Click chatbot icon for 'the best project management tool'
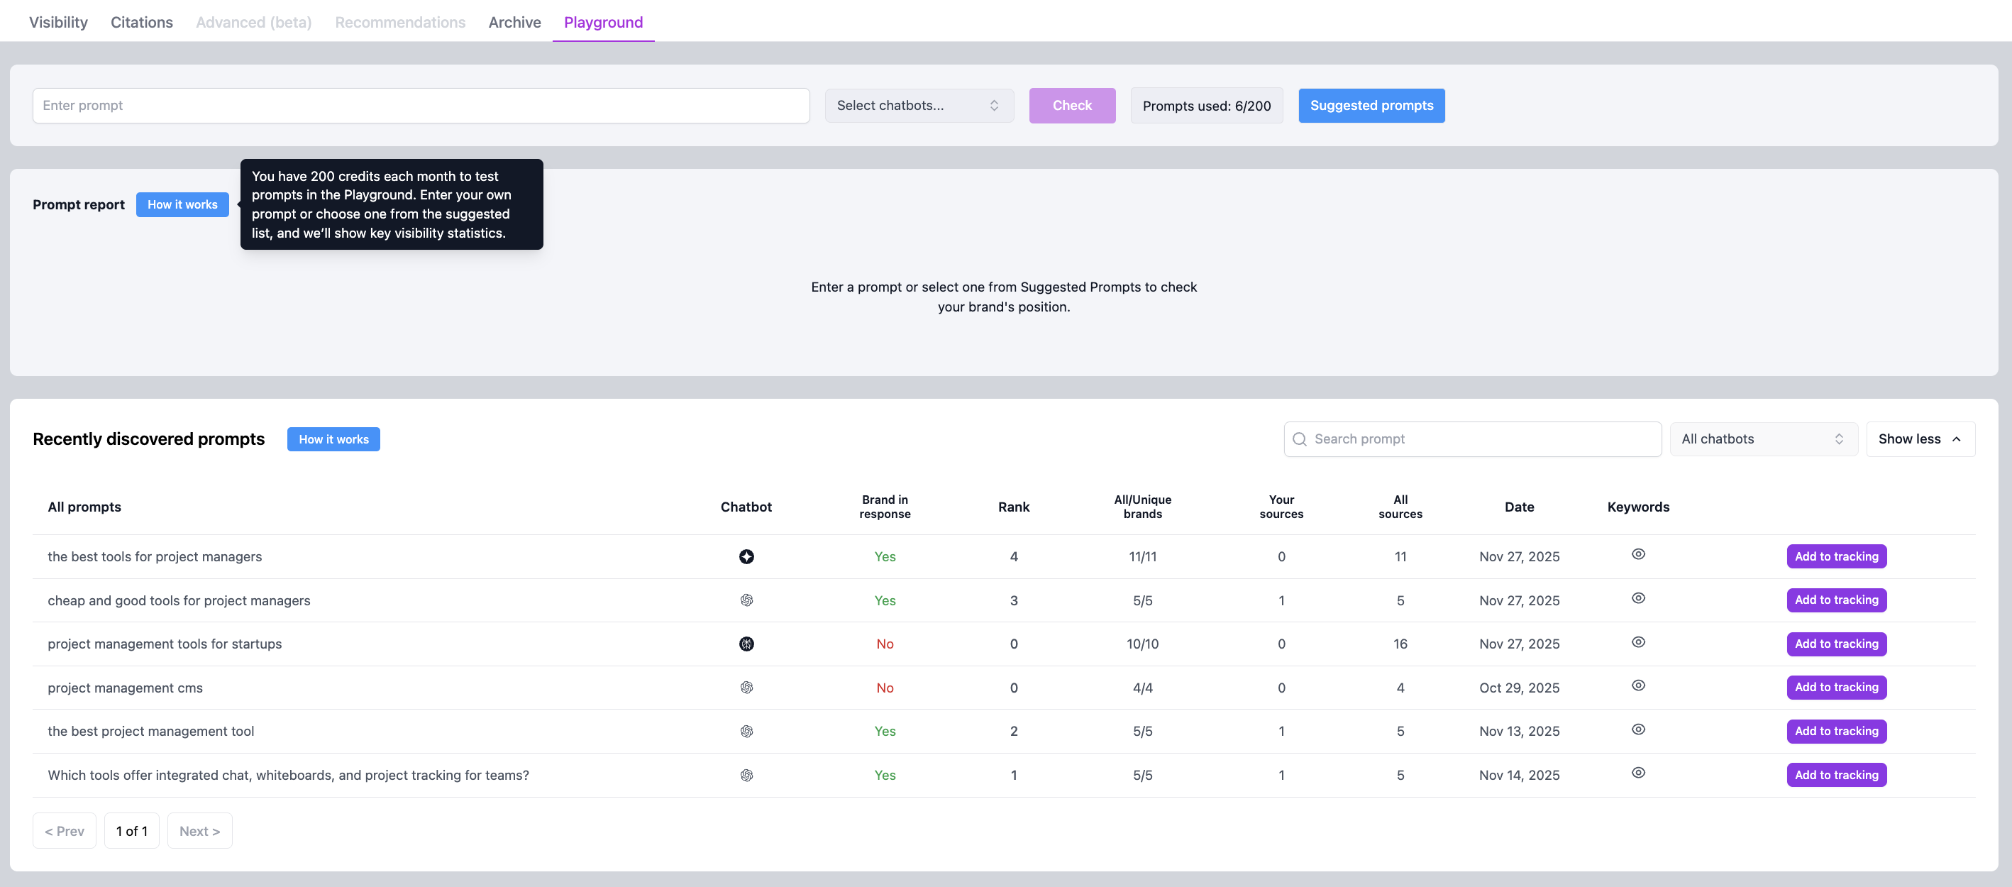 (746, 732)
